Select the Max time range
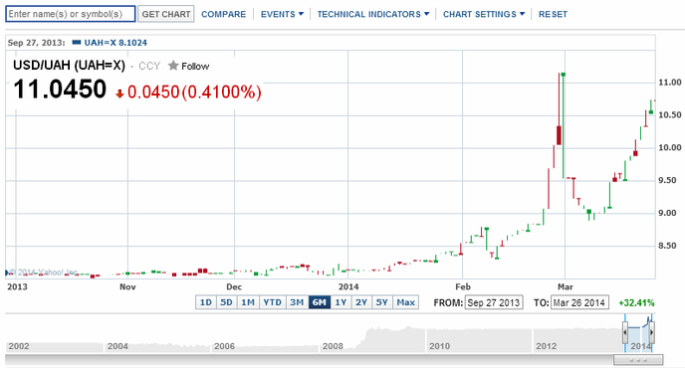This screenshot has width=685, height=368. tap(406, 302)
